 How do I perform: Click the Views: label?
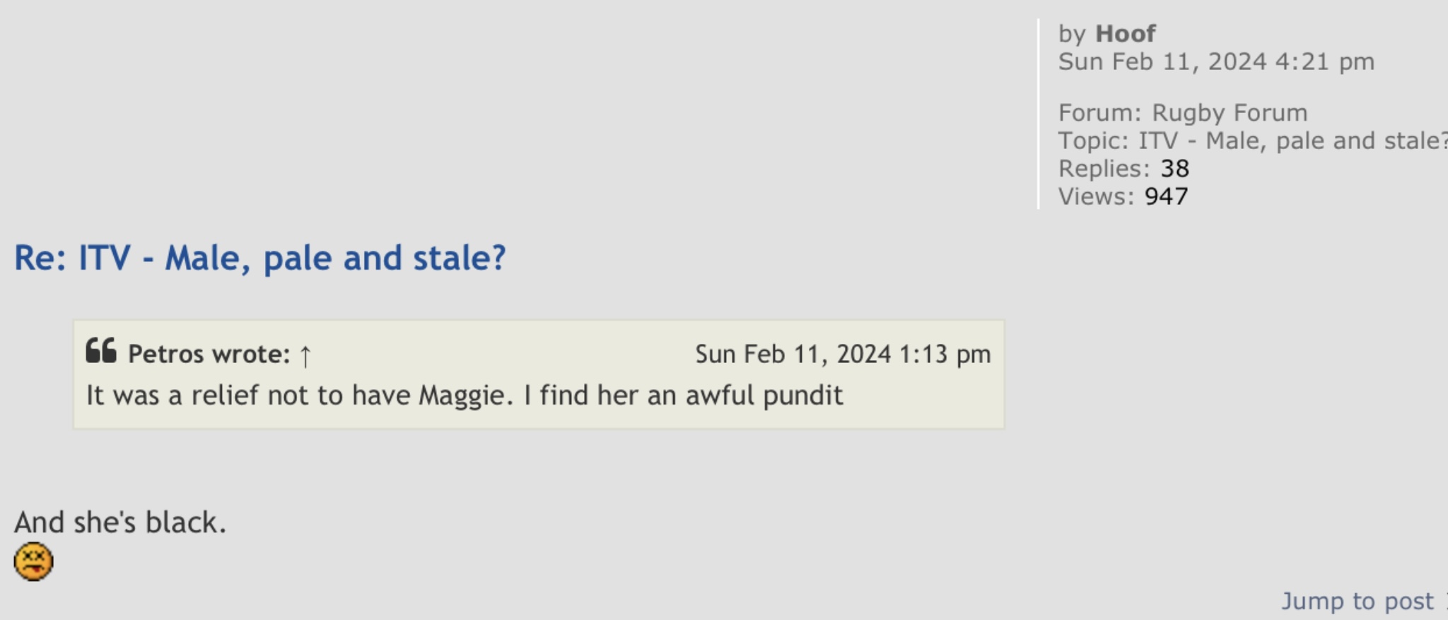(1096, 196)
